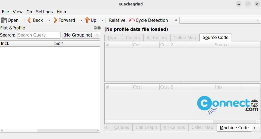Sort by the Incl. column header
The image size is (261, 139).
27,43
